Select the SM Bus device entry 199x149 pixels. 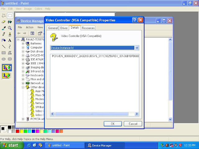39,107
